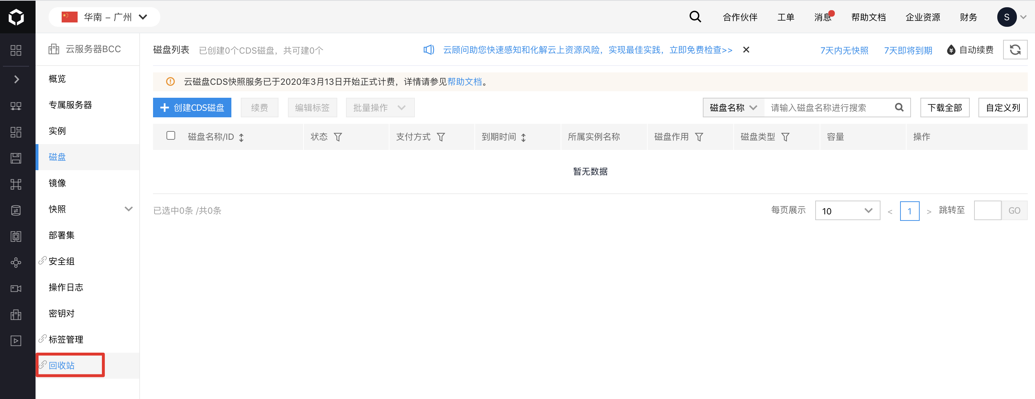Screen dimensions: 1035x399
Task: Sort by 到期时间 column
Action: 523,137
